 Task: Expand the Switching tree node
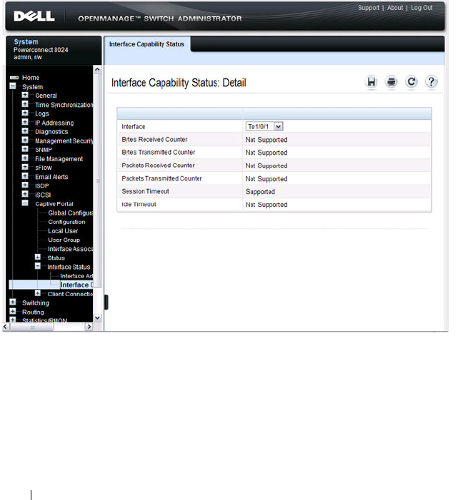click(x=13, y=302)
